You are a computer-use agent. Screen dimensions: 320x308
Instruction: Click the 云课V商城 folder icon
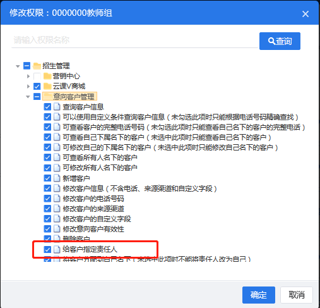[x=47, y=86]
